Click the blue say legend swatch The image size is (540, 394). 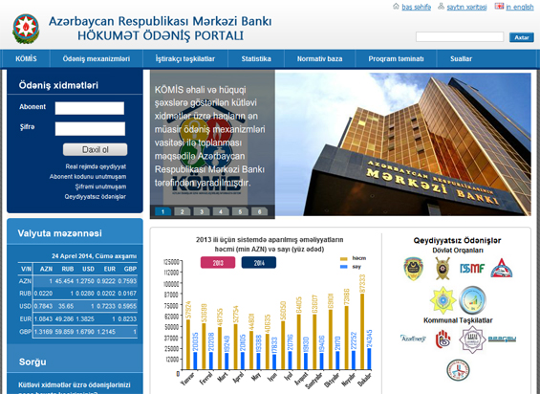click(x=344, y=267)
